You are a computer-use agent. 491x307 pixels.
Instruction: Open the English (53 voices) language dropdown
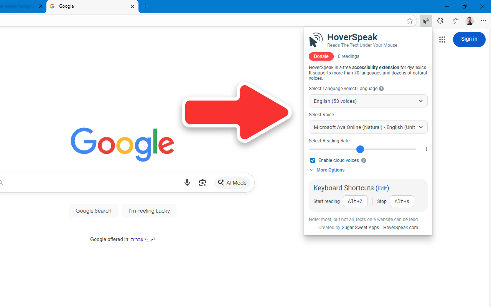[x=368, y=101]
